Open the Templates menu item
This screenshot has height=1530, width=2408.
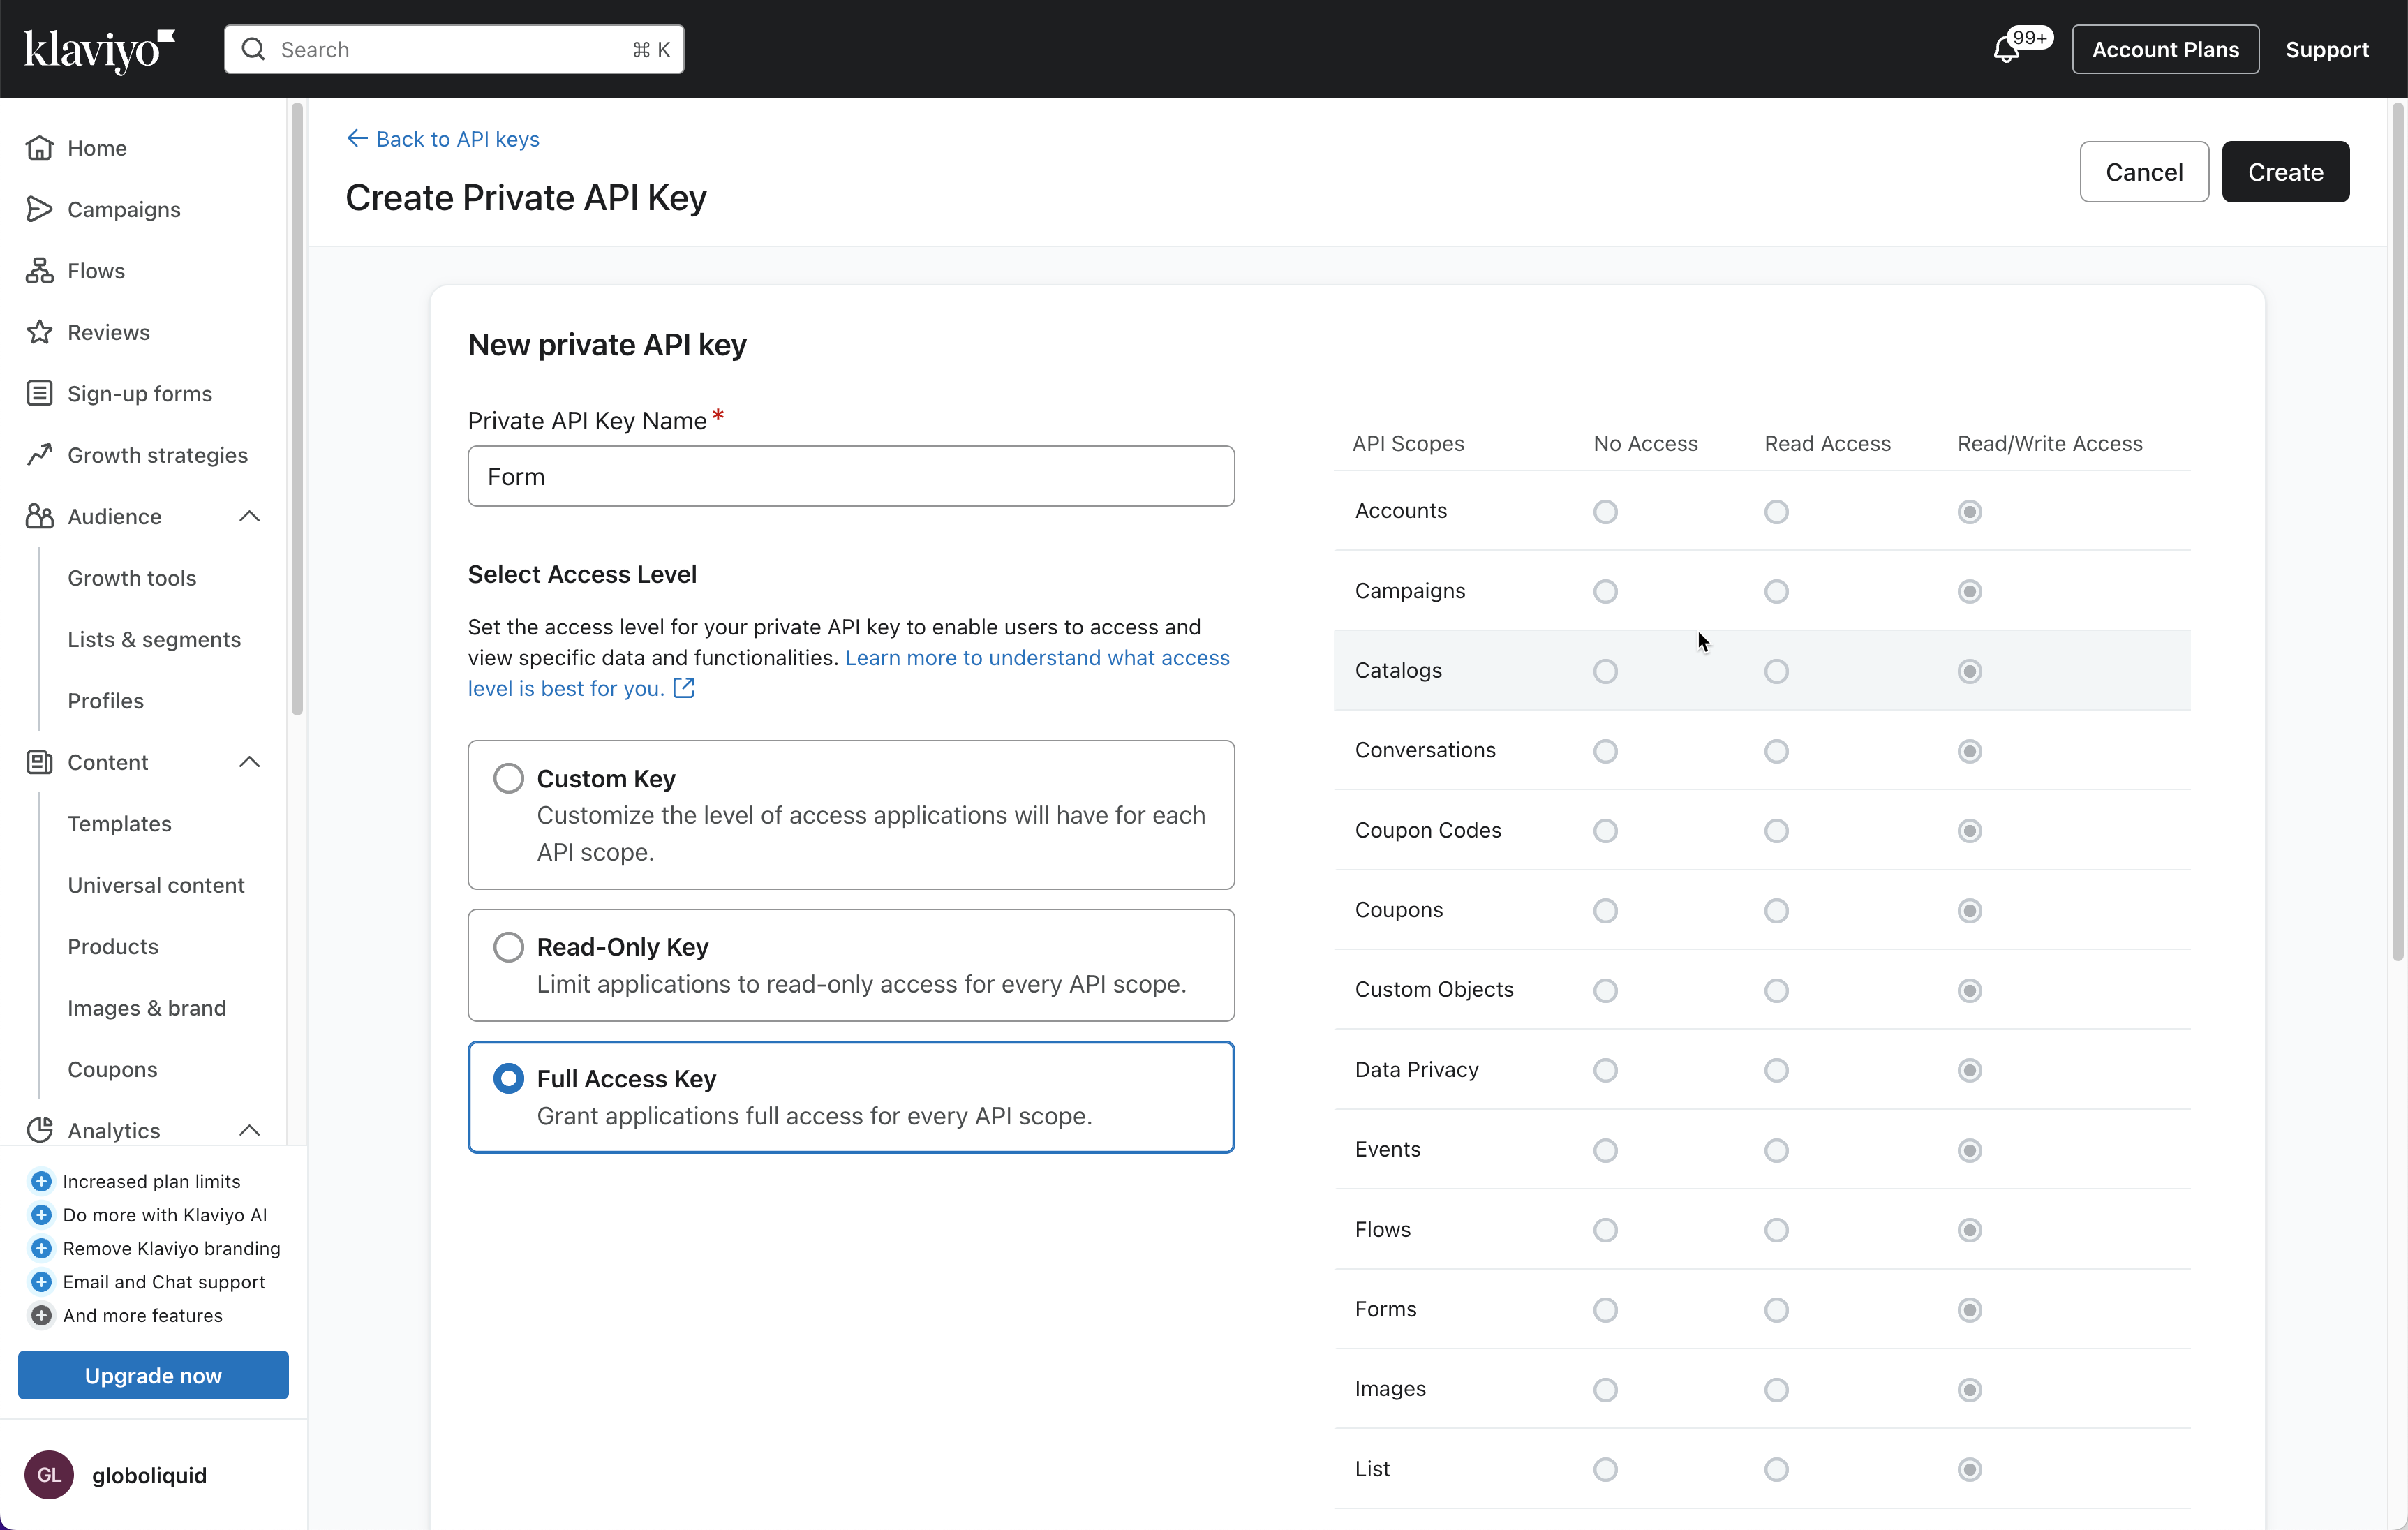(119, 823)
